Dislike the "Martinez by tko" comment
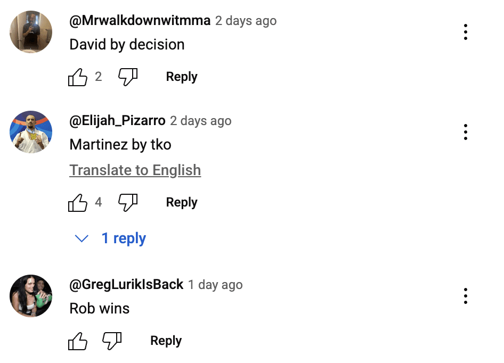The width and height of the screenshot is (504, 363). 128,203
